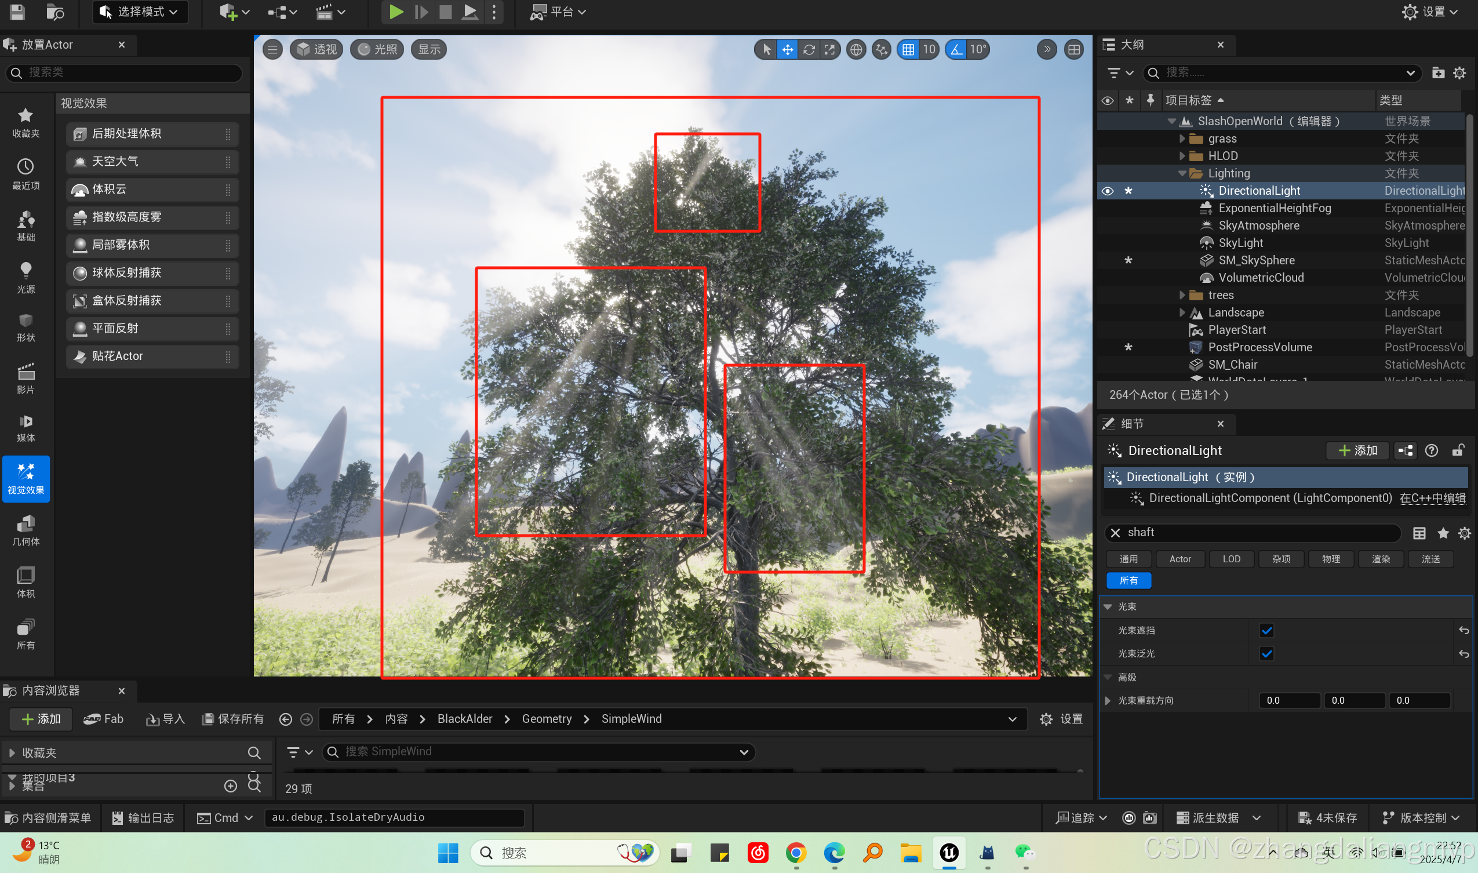Click the 保存所有 button in content browser
The height and width of the screenshot is (873, 1478).
[233, 719]
